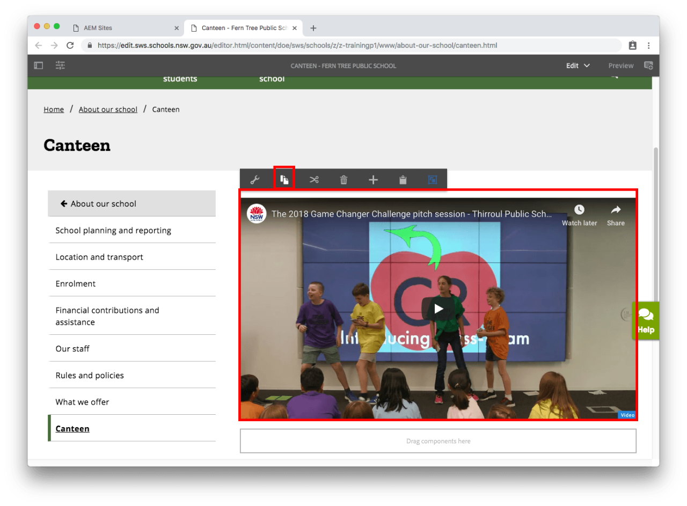Click Watch later on video

pyautogui.click(x=579, y=215)
